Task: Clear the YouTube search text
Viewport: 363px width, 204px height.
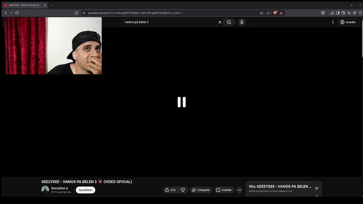Action: (x=220, y=22)
